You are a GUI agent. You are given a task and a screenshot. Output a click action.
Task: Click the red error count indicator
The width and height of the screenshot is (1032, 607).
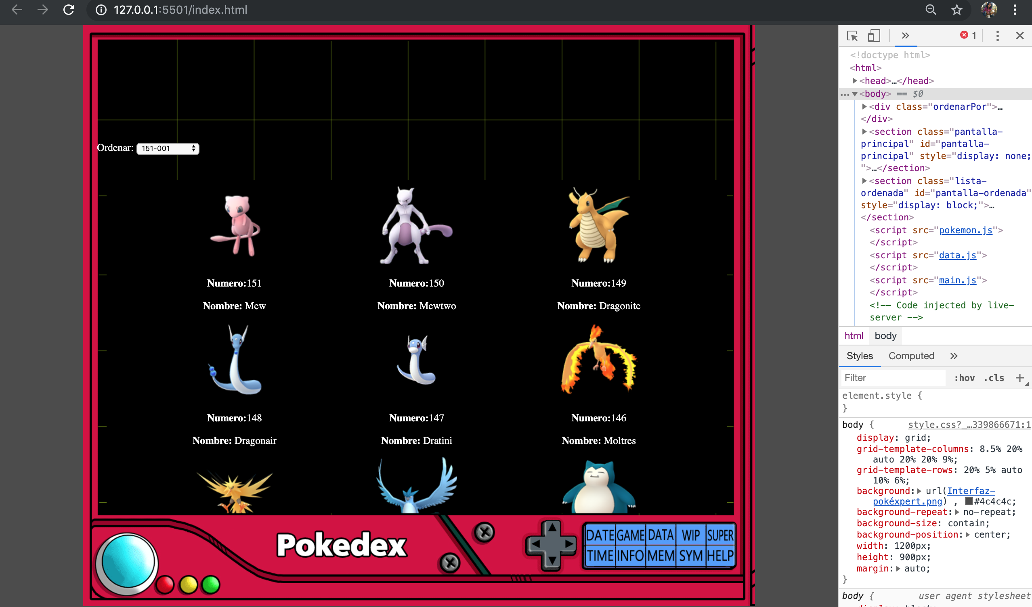pyautogui.click(x=968, y=36)
